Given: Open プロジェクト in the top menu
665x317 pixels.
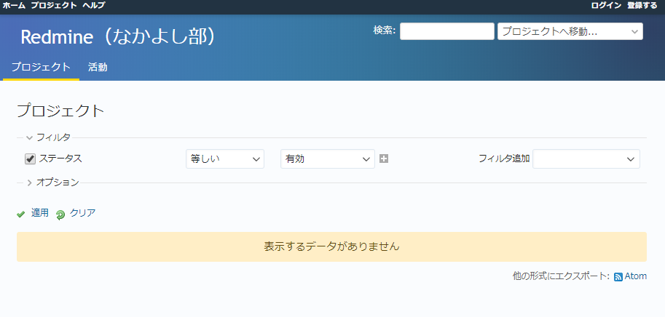Looking at the screenshot, I should point(54,5).
